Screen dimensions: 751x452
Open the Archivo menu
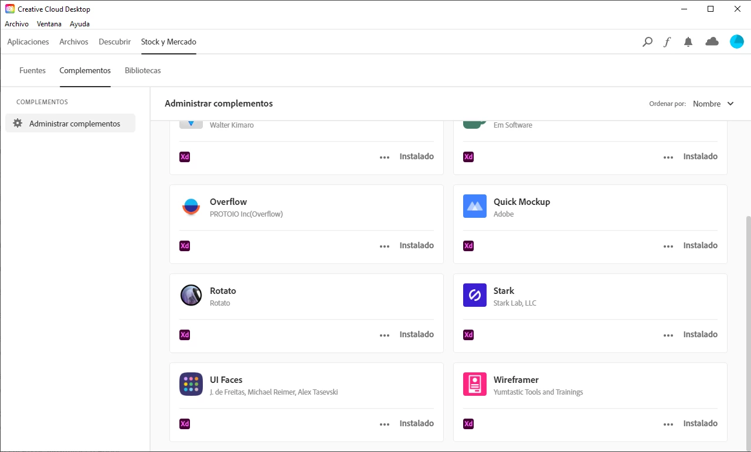16,24
